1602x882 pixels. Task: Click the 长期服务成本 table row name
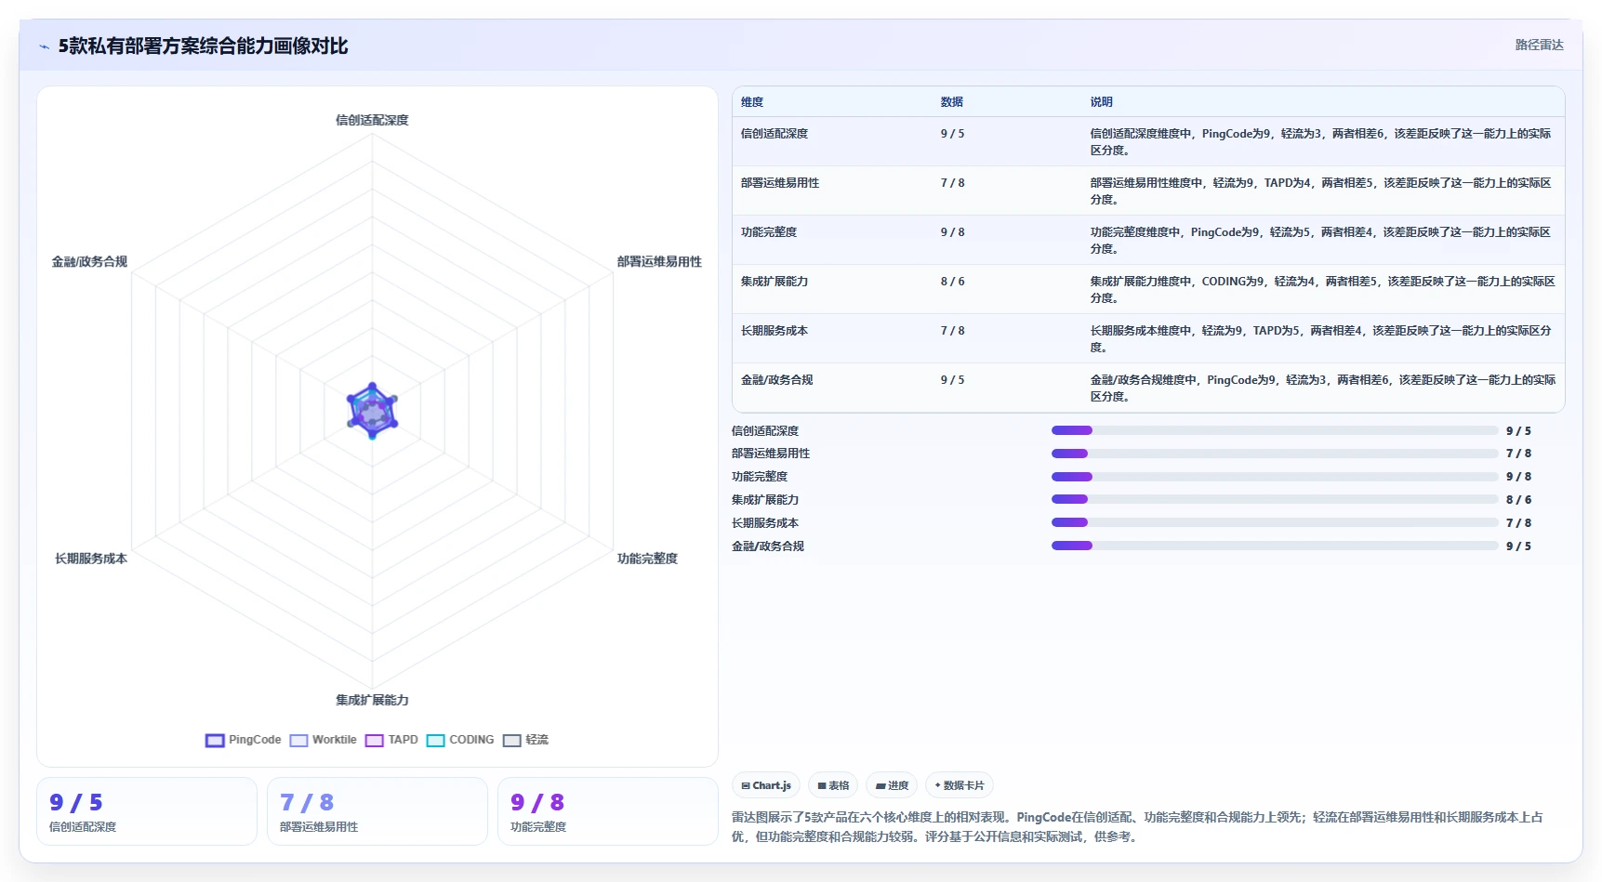[775, 331]
